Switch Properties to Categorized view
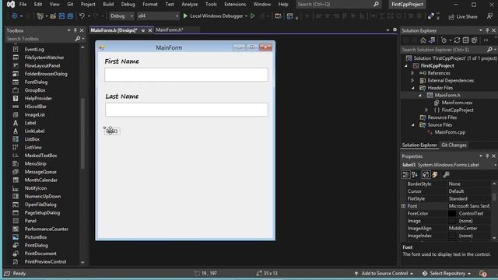Viewport: 498px width, 280px height. coord(405,174)
